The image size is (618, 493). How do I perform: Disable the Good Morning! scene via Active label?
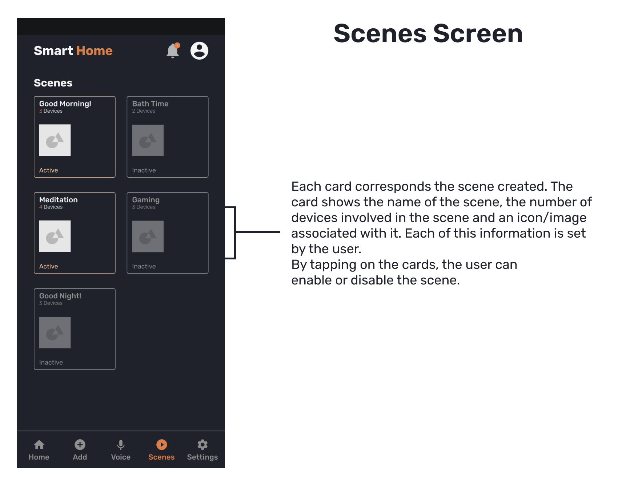point(49,170)
